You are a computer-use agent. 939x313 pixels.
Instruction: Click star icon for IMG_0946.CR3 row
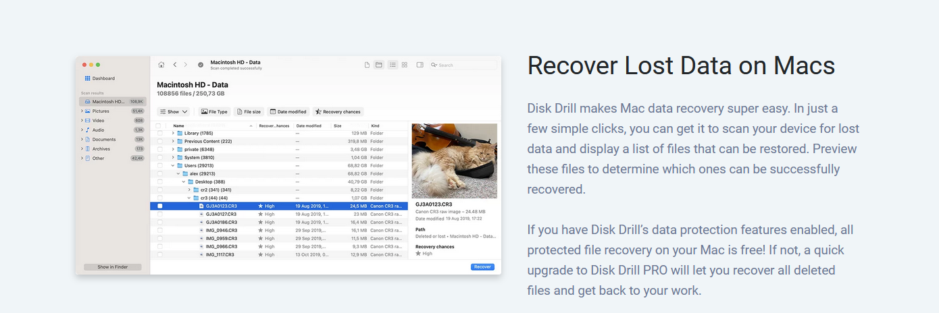[x=261, y=230]
